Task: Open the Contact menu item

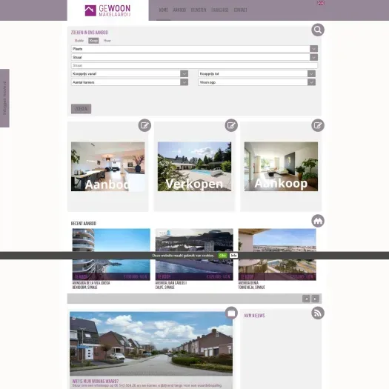Action: (x=240, y=10)
